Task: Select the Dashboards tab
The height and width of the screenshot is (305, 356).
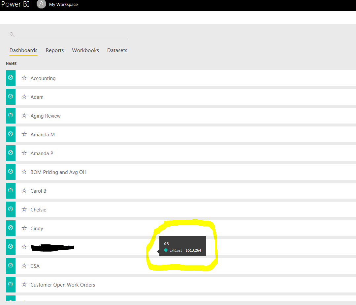Action: coord(23,50)
